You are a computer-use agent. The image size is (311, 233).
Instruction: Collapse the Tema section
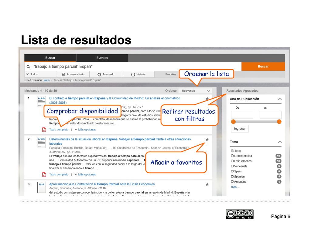(x=280, y=142)
